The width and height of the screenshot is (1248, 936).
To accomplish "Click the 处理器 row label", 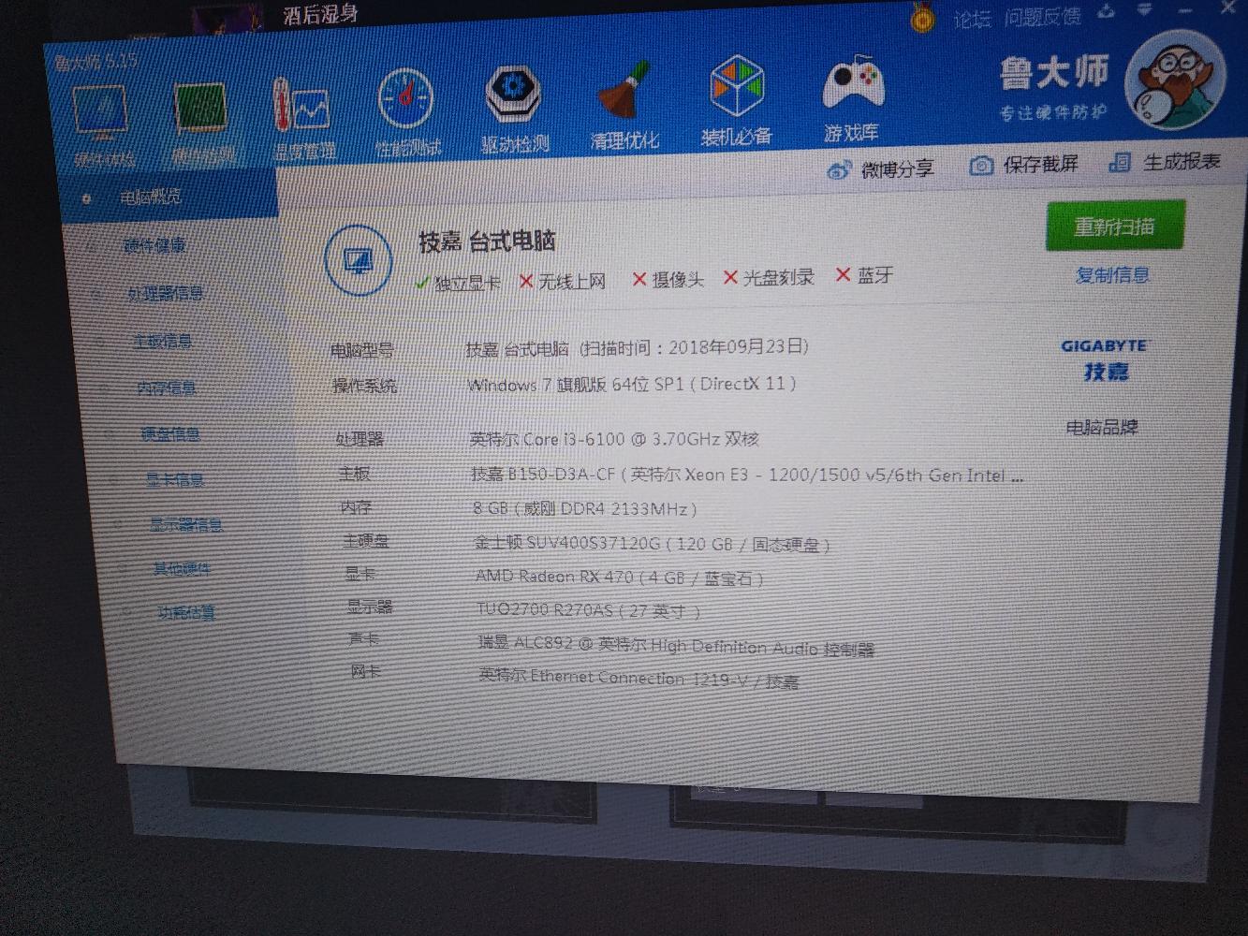I will [x=360, y=439].
